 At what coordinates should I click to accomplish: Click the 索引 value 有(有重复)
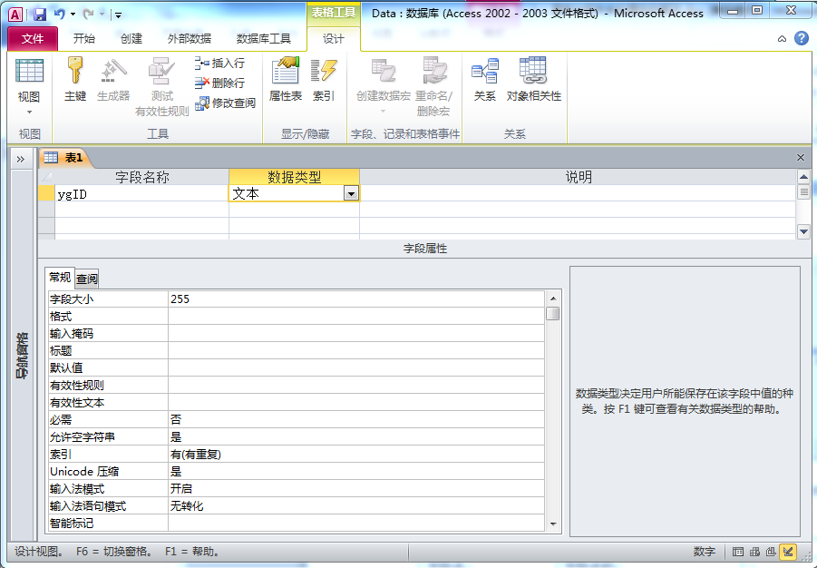click(x=355, y=455)
